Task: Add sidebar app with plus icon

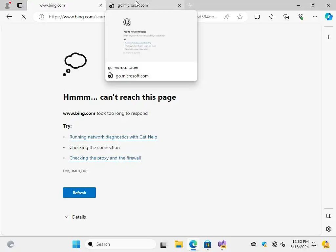Action: click(328, 37)
